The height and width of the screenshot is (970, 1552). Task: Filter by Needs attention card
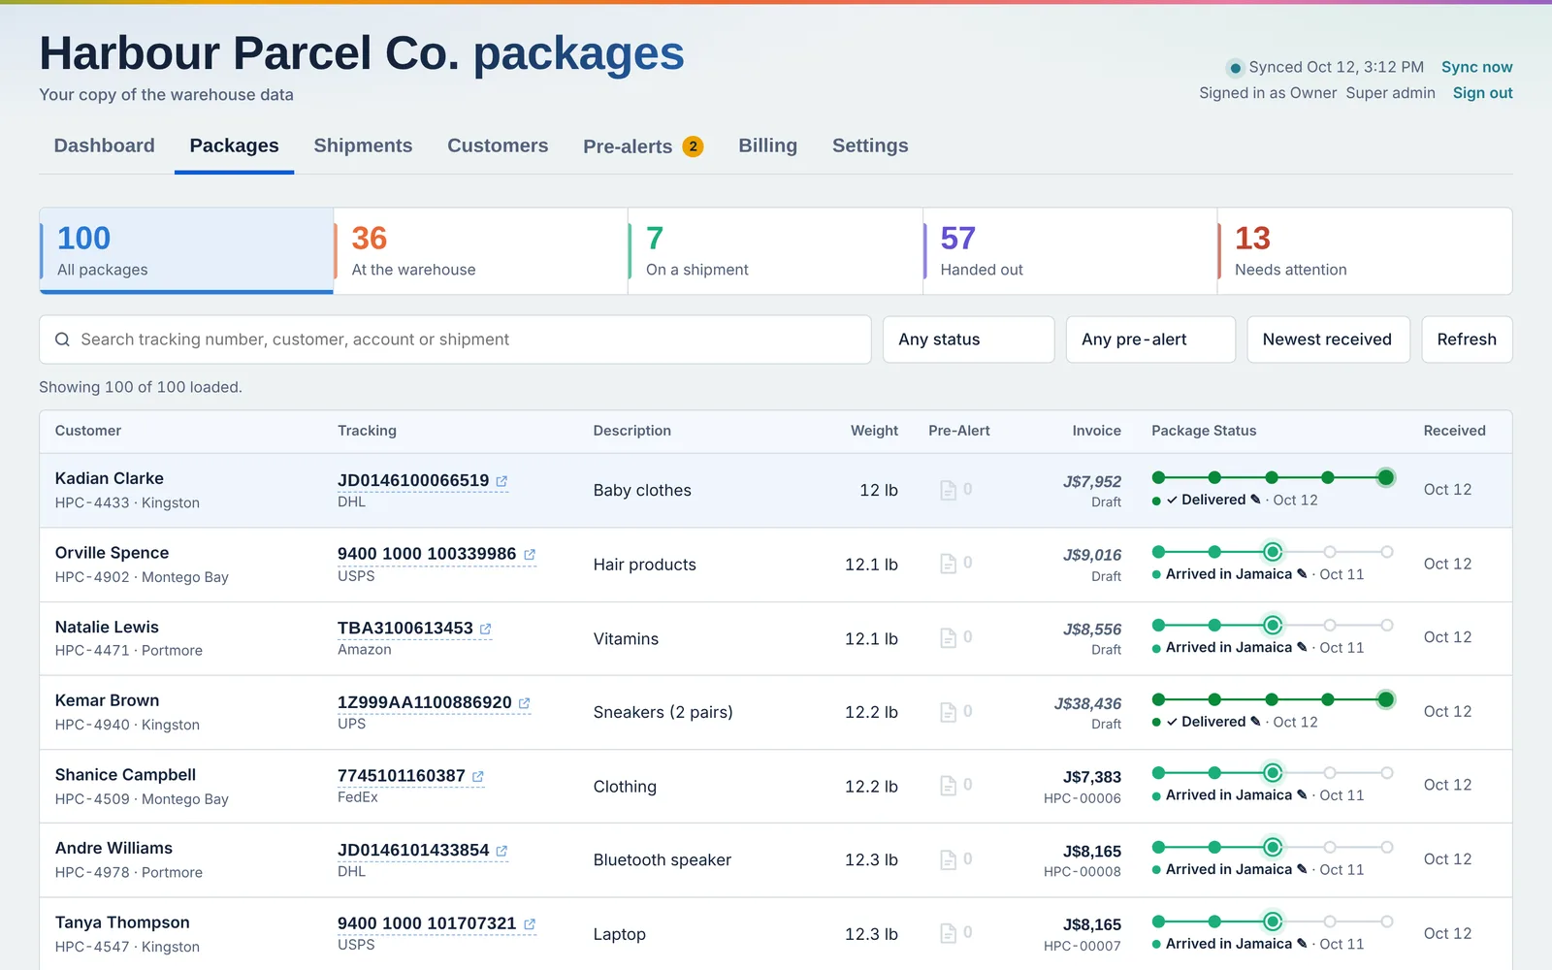coord(1365,251)
